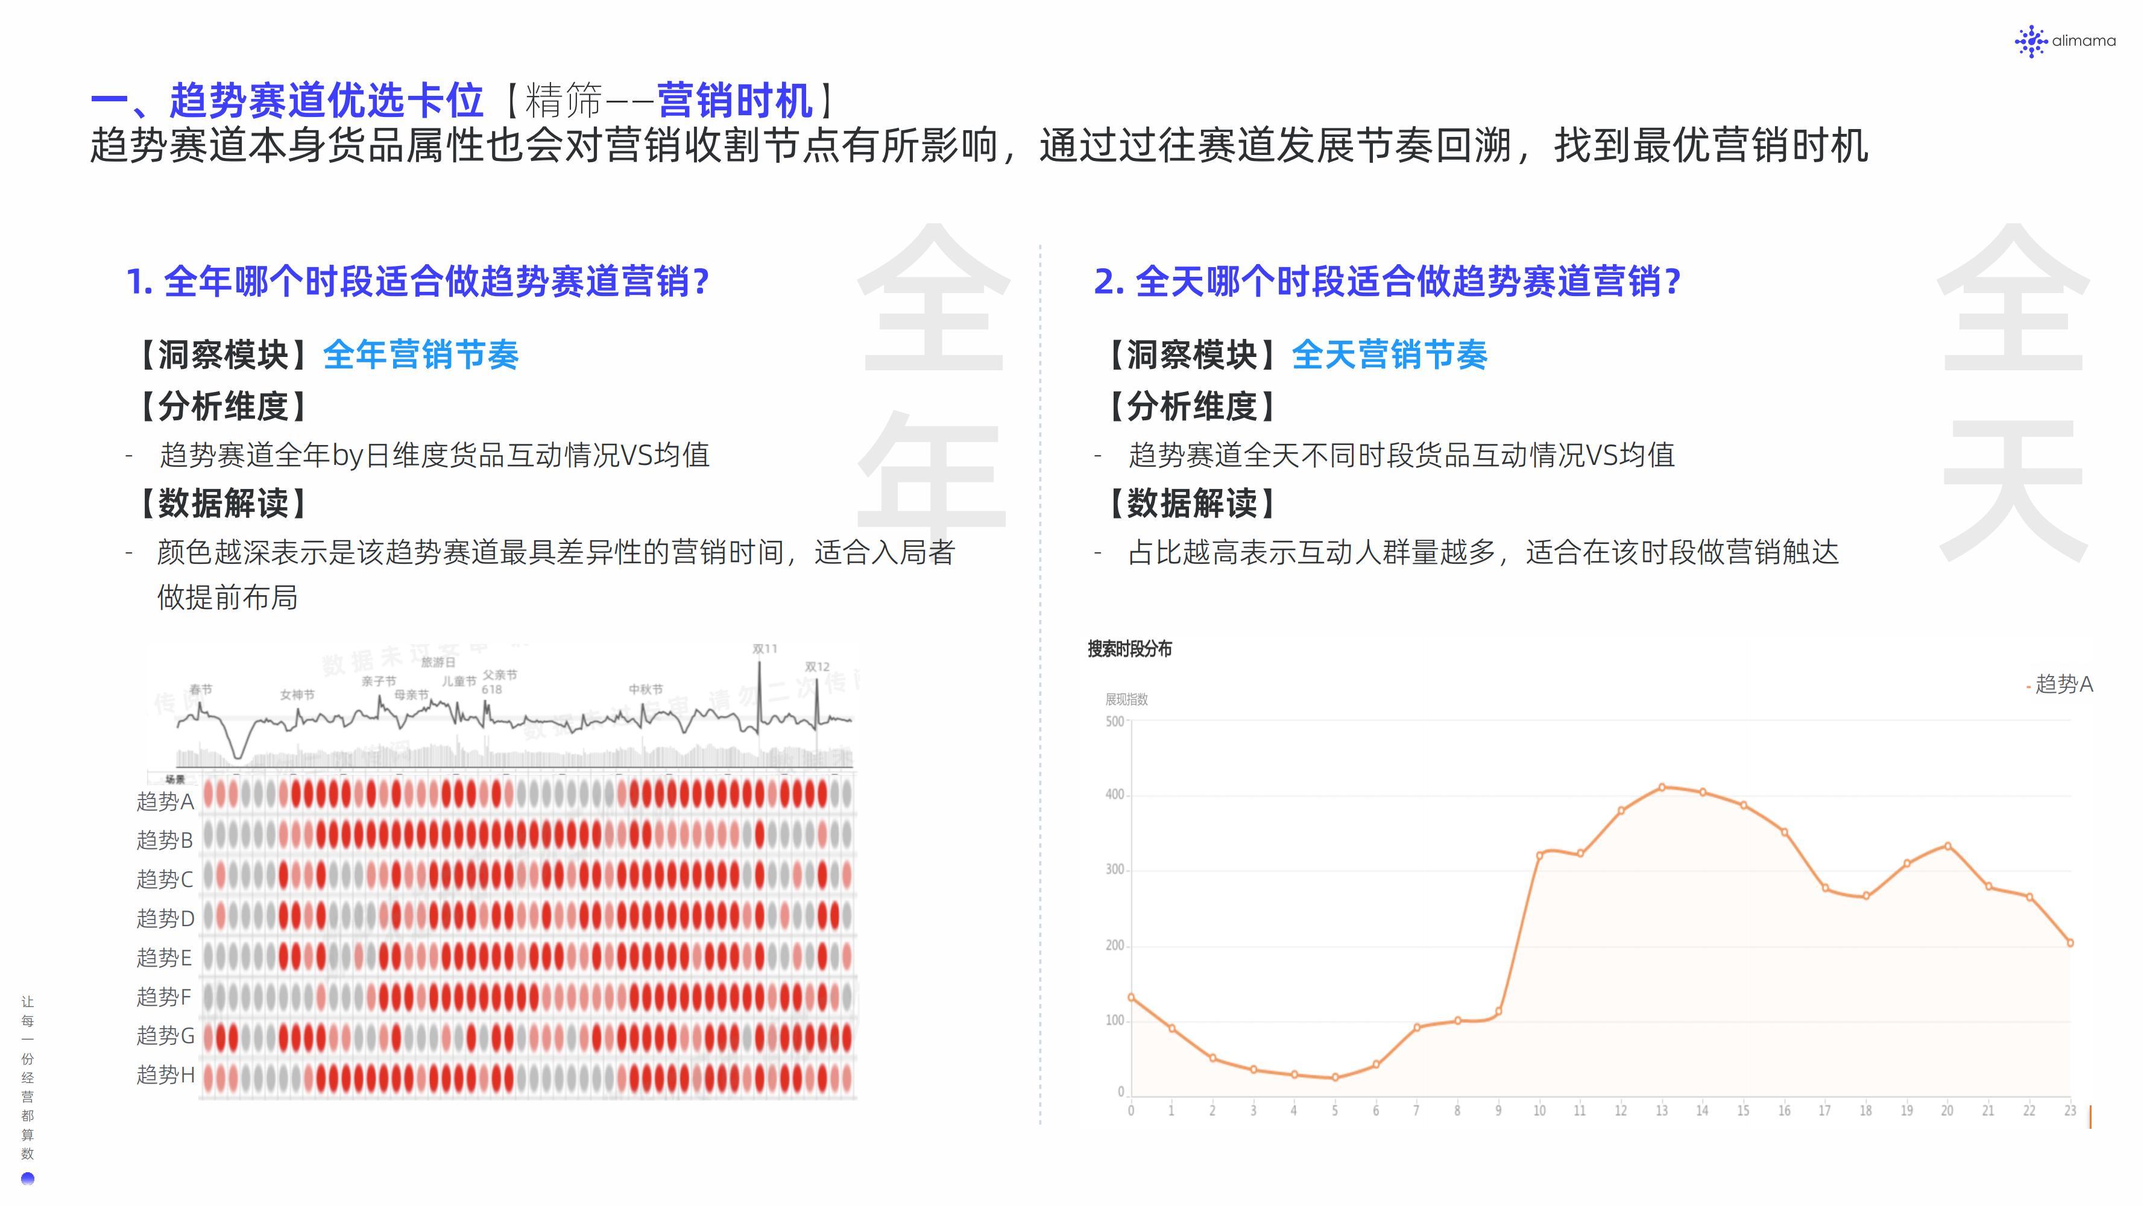This screenshot has height=1206, width=2144.
Task: Click the data point at hour 10
Action: coord(1540,856)
